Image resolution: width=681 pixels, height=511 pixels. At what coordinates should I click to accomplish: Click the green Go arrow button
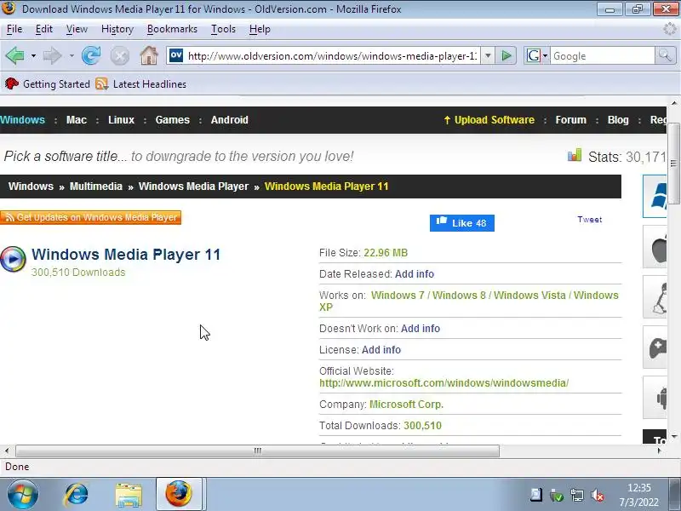pyautogui.click(x=506, y=55)
